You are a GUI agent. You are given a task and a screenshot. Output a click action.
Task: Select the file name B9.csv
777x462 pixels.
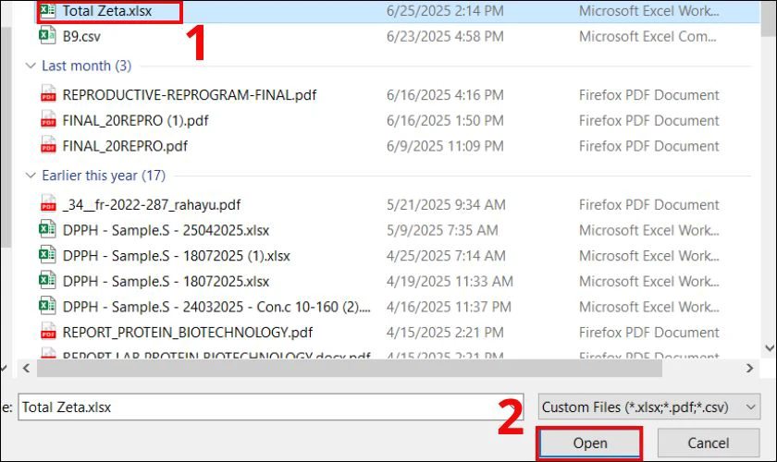tap(81, 37)
